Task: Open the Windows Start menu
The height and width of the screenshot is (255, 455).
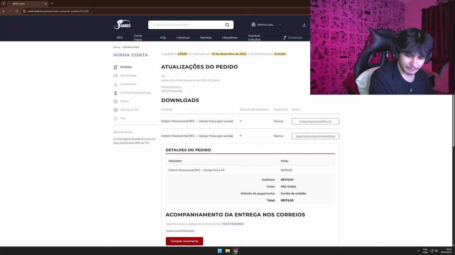Action: pos(220,251)
